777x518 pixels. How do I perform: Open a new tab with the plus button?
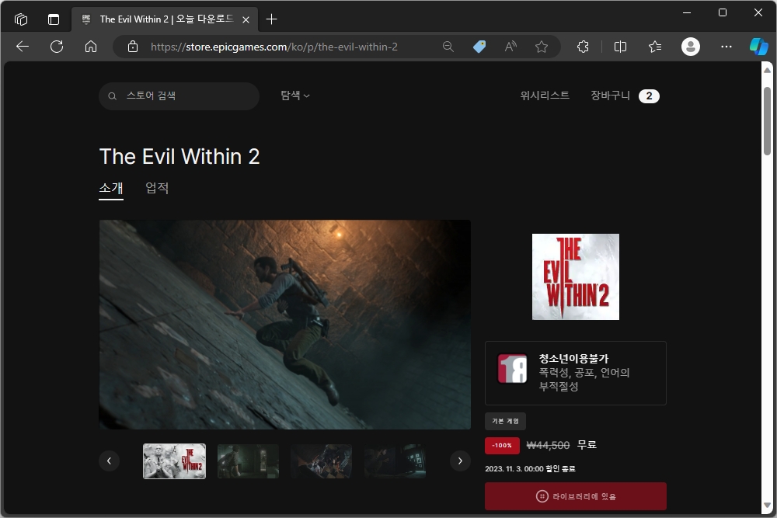tap(271, 19)
